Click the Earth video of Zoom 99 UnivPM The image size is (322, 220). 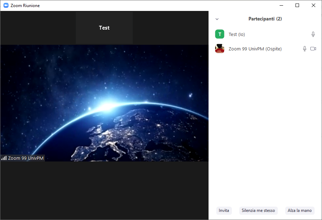point(104,103)
